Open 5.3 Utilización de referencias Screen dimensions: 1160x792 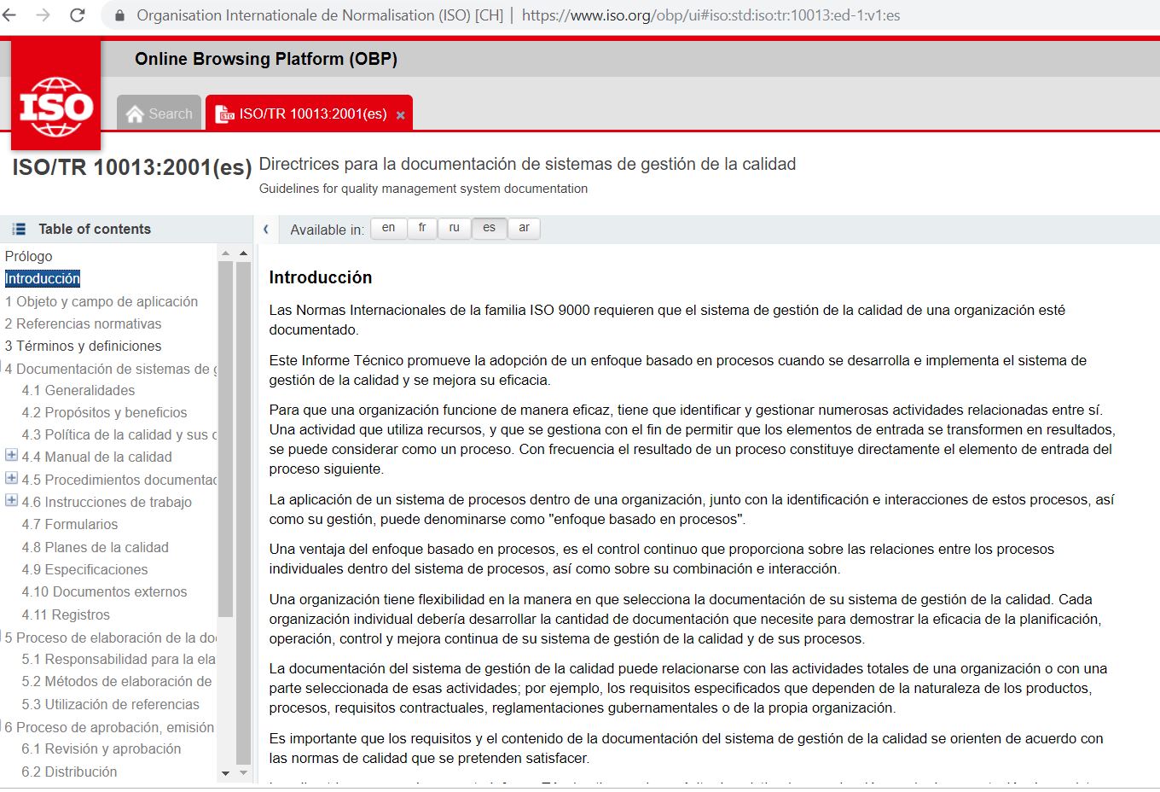click(110, 704)
